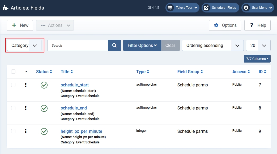The width and height of the screenshot is (277, 154).
Task: Open the Take a Tour menu
Action: (x=182, y=8)
